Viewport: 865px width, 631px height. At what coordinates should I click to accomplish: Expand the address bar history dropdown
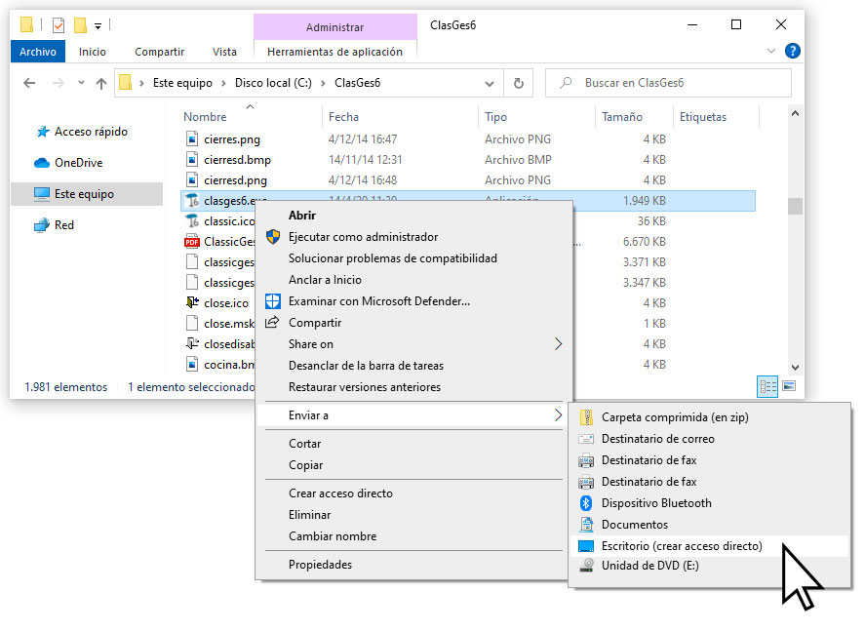pos(490,83)
